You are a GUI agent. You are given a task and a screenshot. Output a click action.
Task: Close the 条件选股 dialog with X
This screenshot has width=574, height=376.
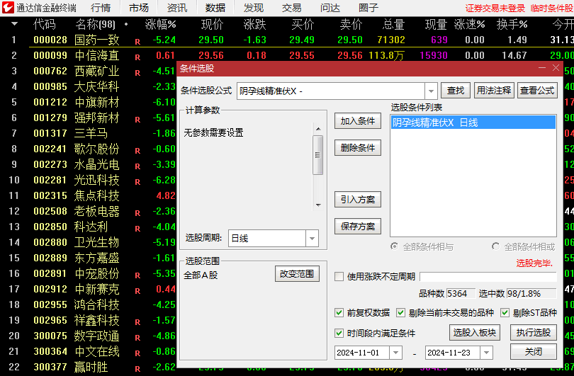tap(556, 68)
